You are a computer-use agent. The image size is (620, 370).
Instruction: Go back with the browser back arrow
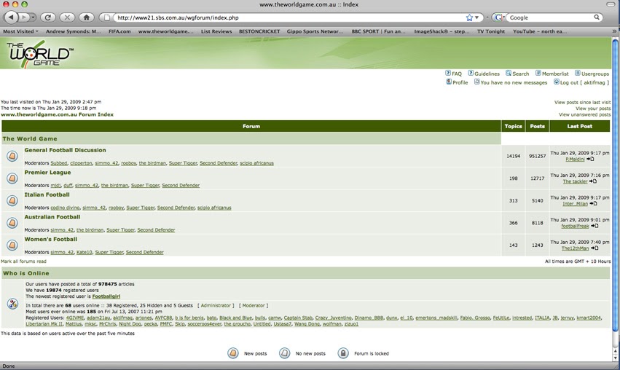point(11,17)
